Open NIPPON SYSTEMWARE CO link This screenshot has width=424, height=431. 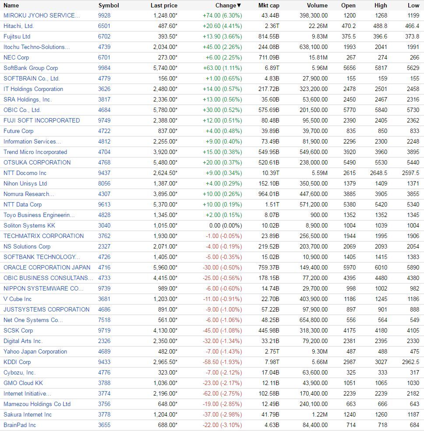click(43, 289)
